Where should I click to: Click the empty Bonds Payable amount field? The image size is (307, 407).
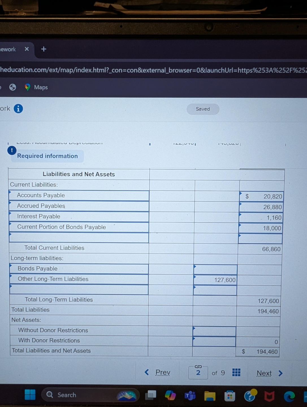215,270
